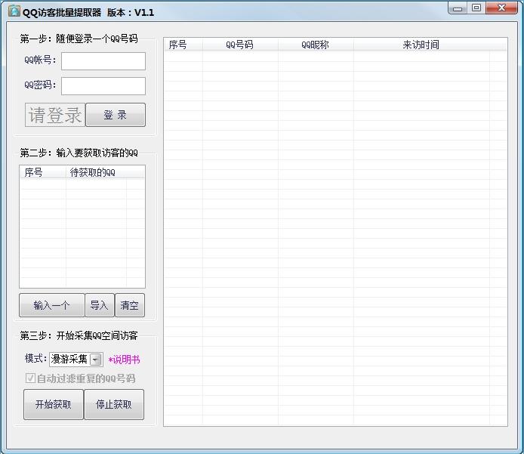Close the QQ访客批量提取器 window

point(501,8)
